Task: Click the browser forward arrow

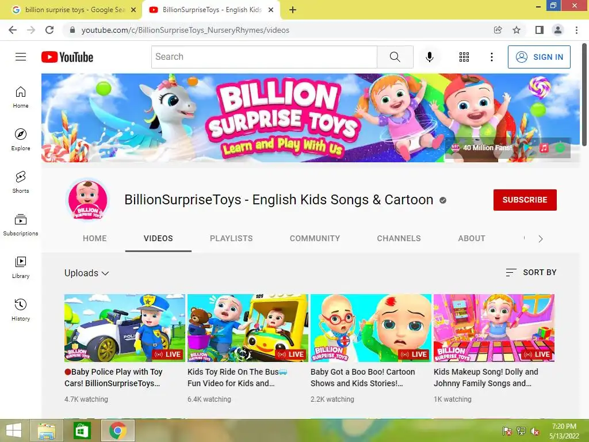Action: [31, 30]
